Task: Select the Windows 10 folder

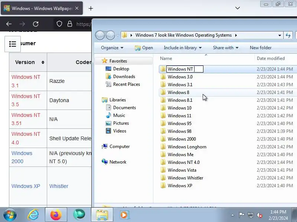Action: tap(180, 108)
